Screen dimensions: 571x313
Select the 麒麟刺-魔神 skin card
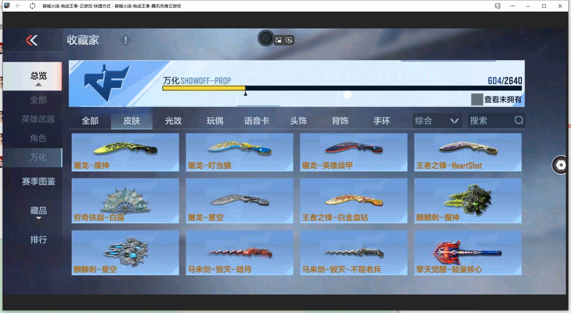(x=468, y=201)
